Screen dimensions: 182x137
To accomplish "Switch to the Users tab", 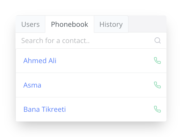I will point(31,24).
